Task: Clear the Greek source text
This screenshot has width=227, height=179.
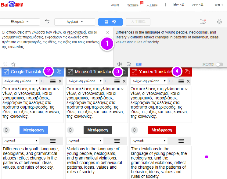Action: (107, 32)
